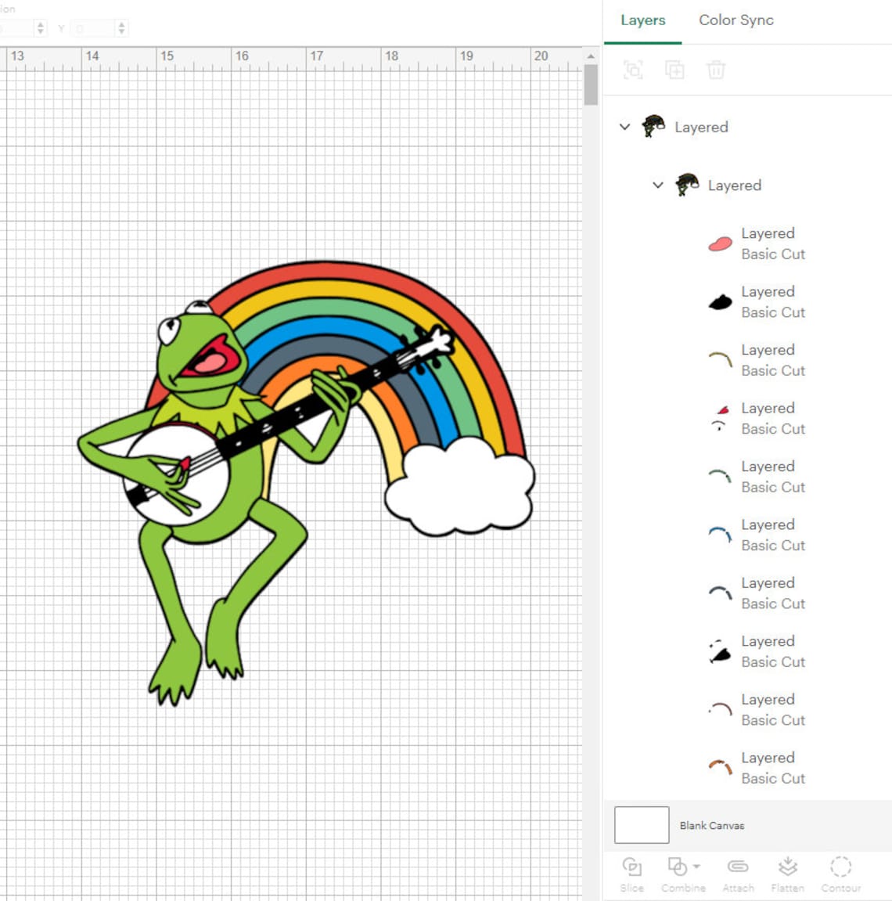The image size is (892, 901).
Task: Switch to the Layers tab
Action: [642, 20]
